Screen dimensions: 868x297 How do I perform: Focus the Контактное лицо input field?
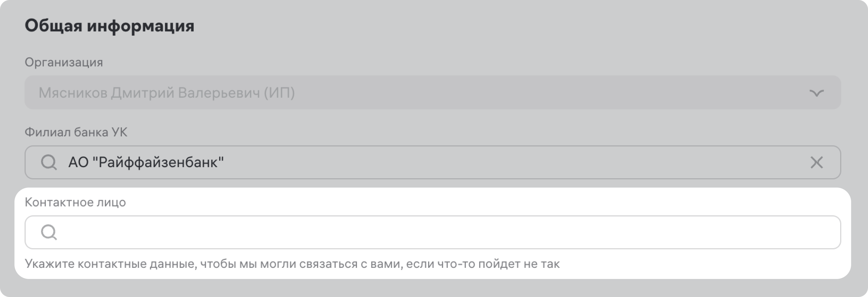438,232
